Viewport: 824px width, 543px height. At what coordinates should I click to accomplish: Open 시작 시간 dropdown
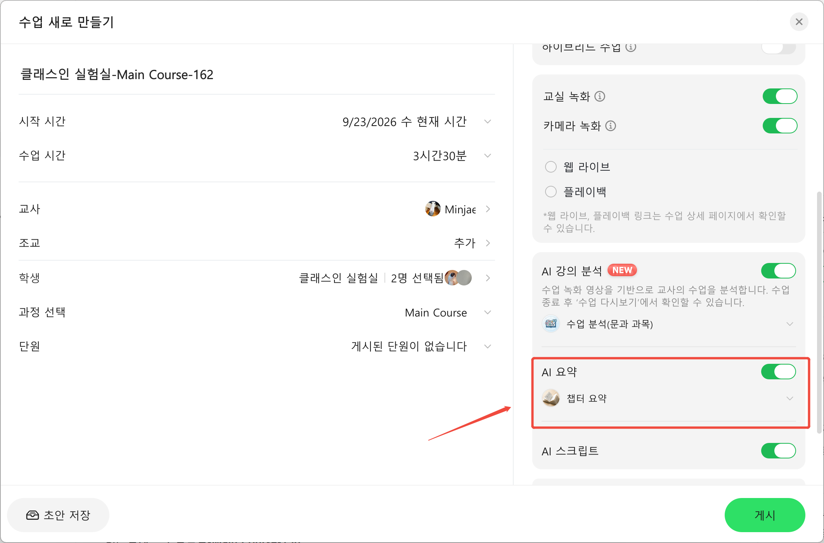point(488,121)
